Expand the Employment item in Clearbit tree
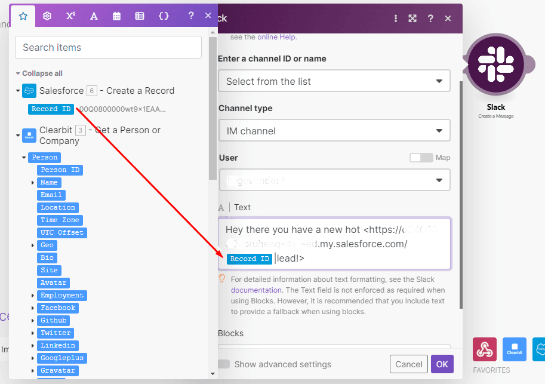Screen dimensions: 545x384 click(x=33, y=296)
